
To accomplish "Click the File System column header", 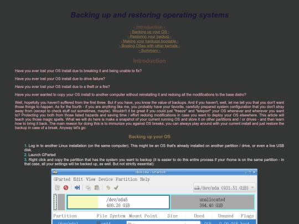I will click(112, 216).
